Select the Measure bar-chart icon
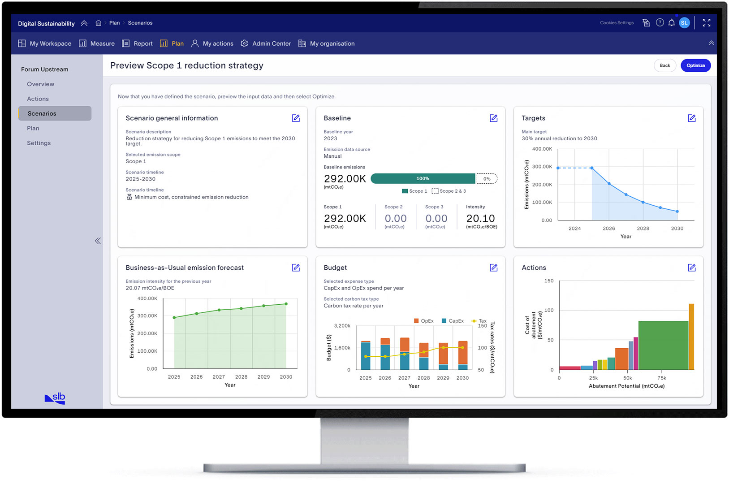 83,43
